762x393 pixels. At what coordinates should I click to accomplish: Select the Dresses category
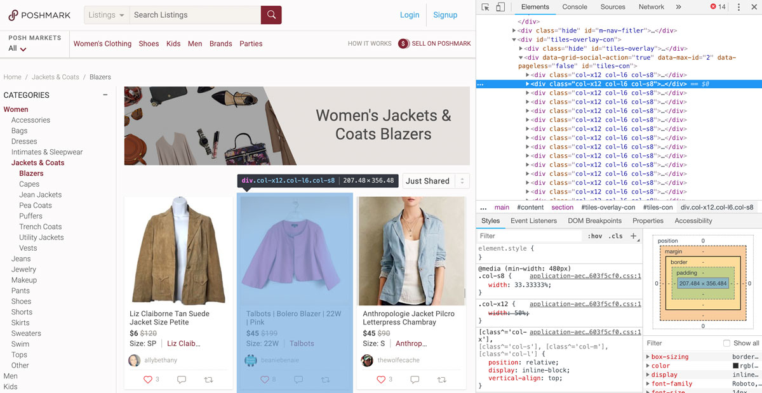24,142
